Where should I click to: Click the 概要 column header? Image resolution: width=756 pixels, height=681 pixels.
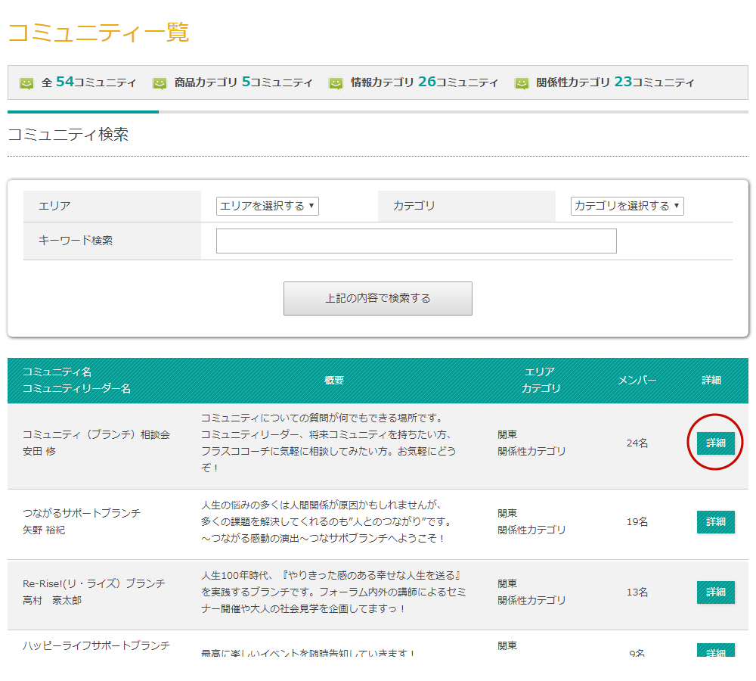[x=334, y=381]
